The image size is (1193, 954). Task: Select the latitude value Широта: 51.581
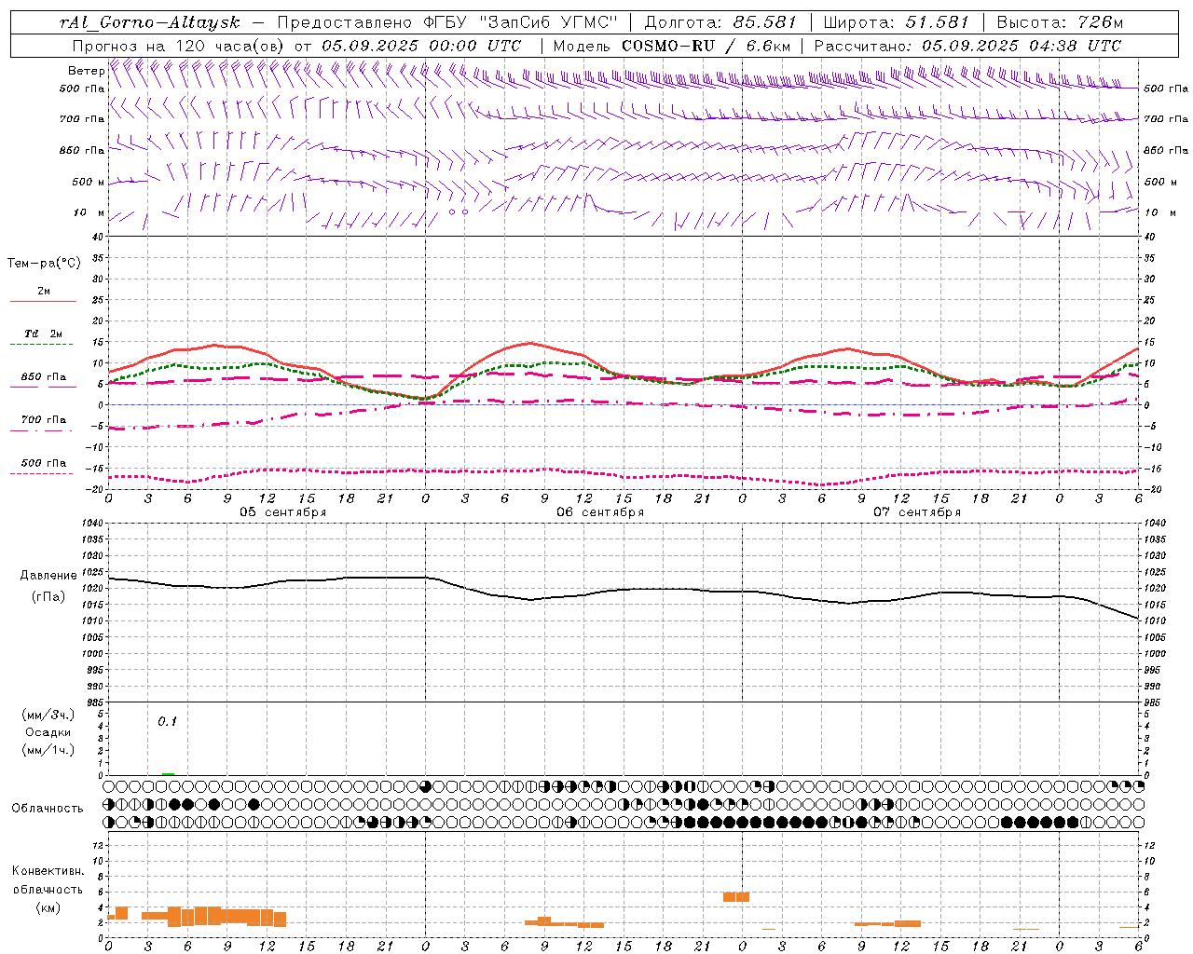[x=897, y=22]
